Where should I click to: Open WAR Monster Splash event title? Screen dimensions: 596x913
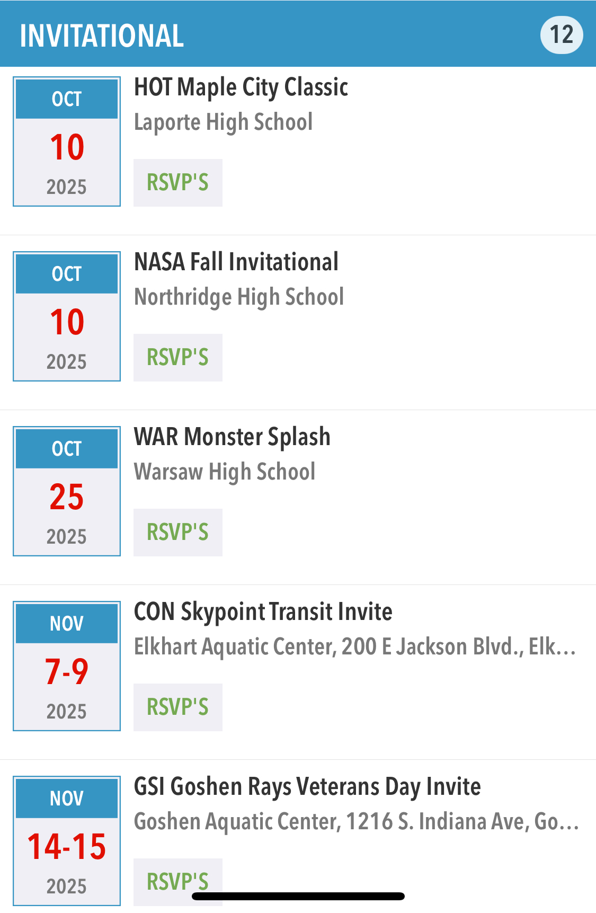(x=232, y=437)
